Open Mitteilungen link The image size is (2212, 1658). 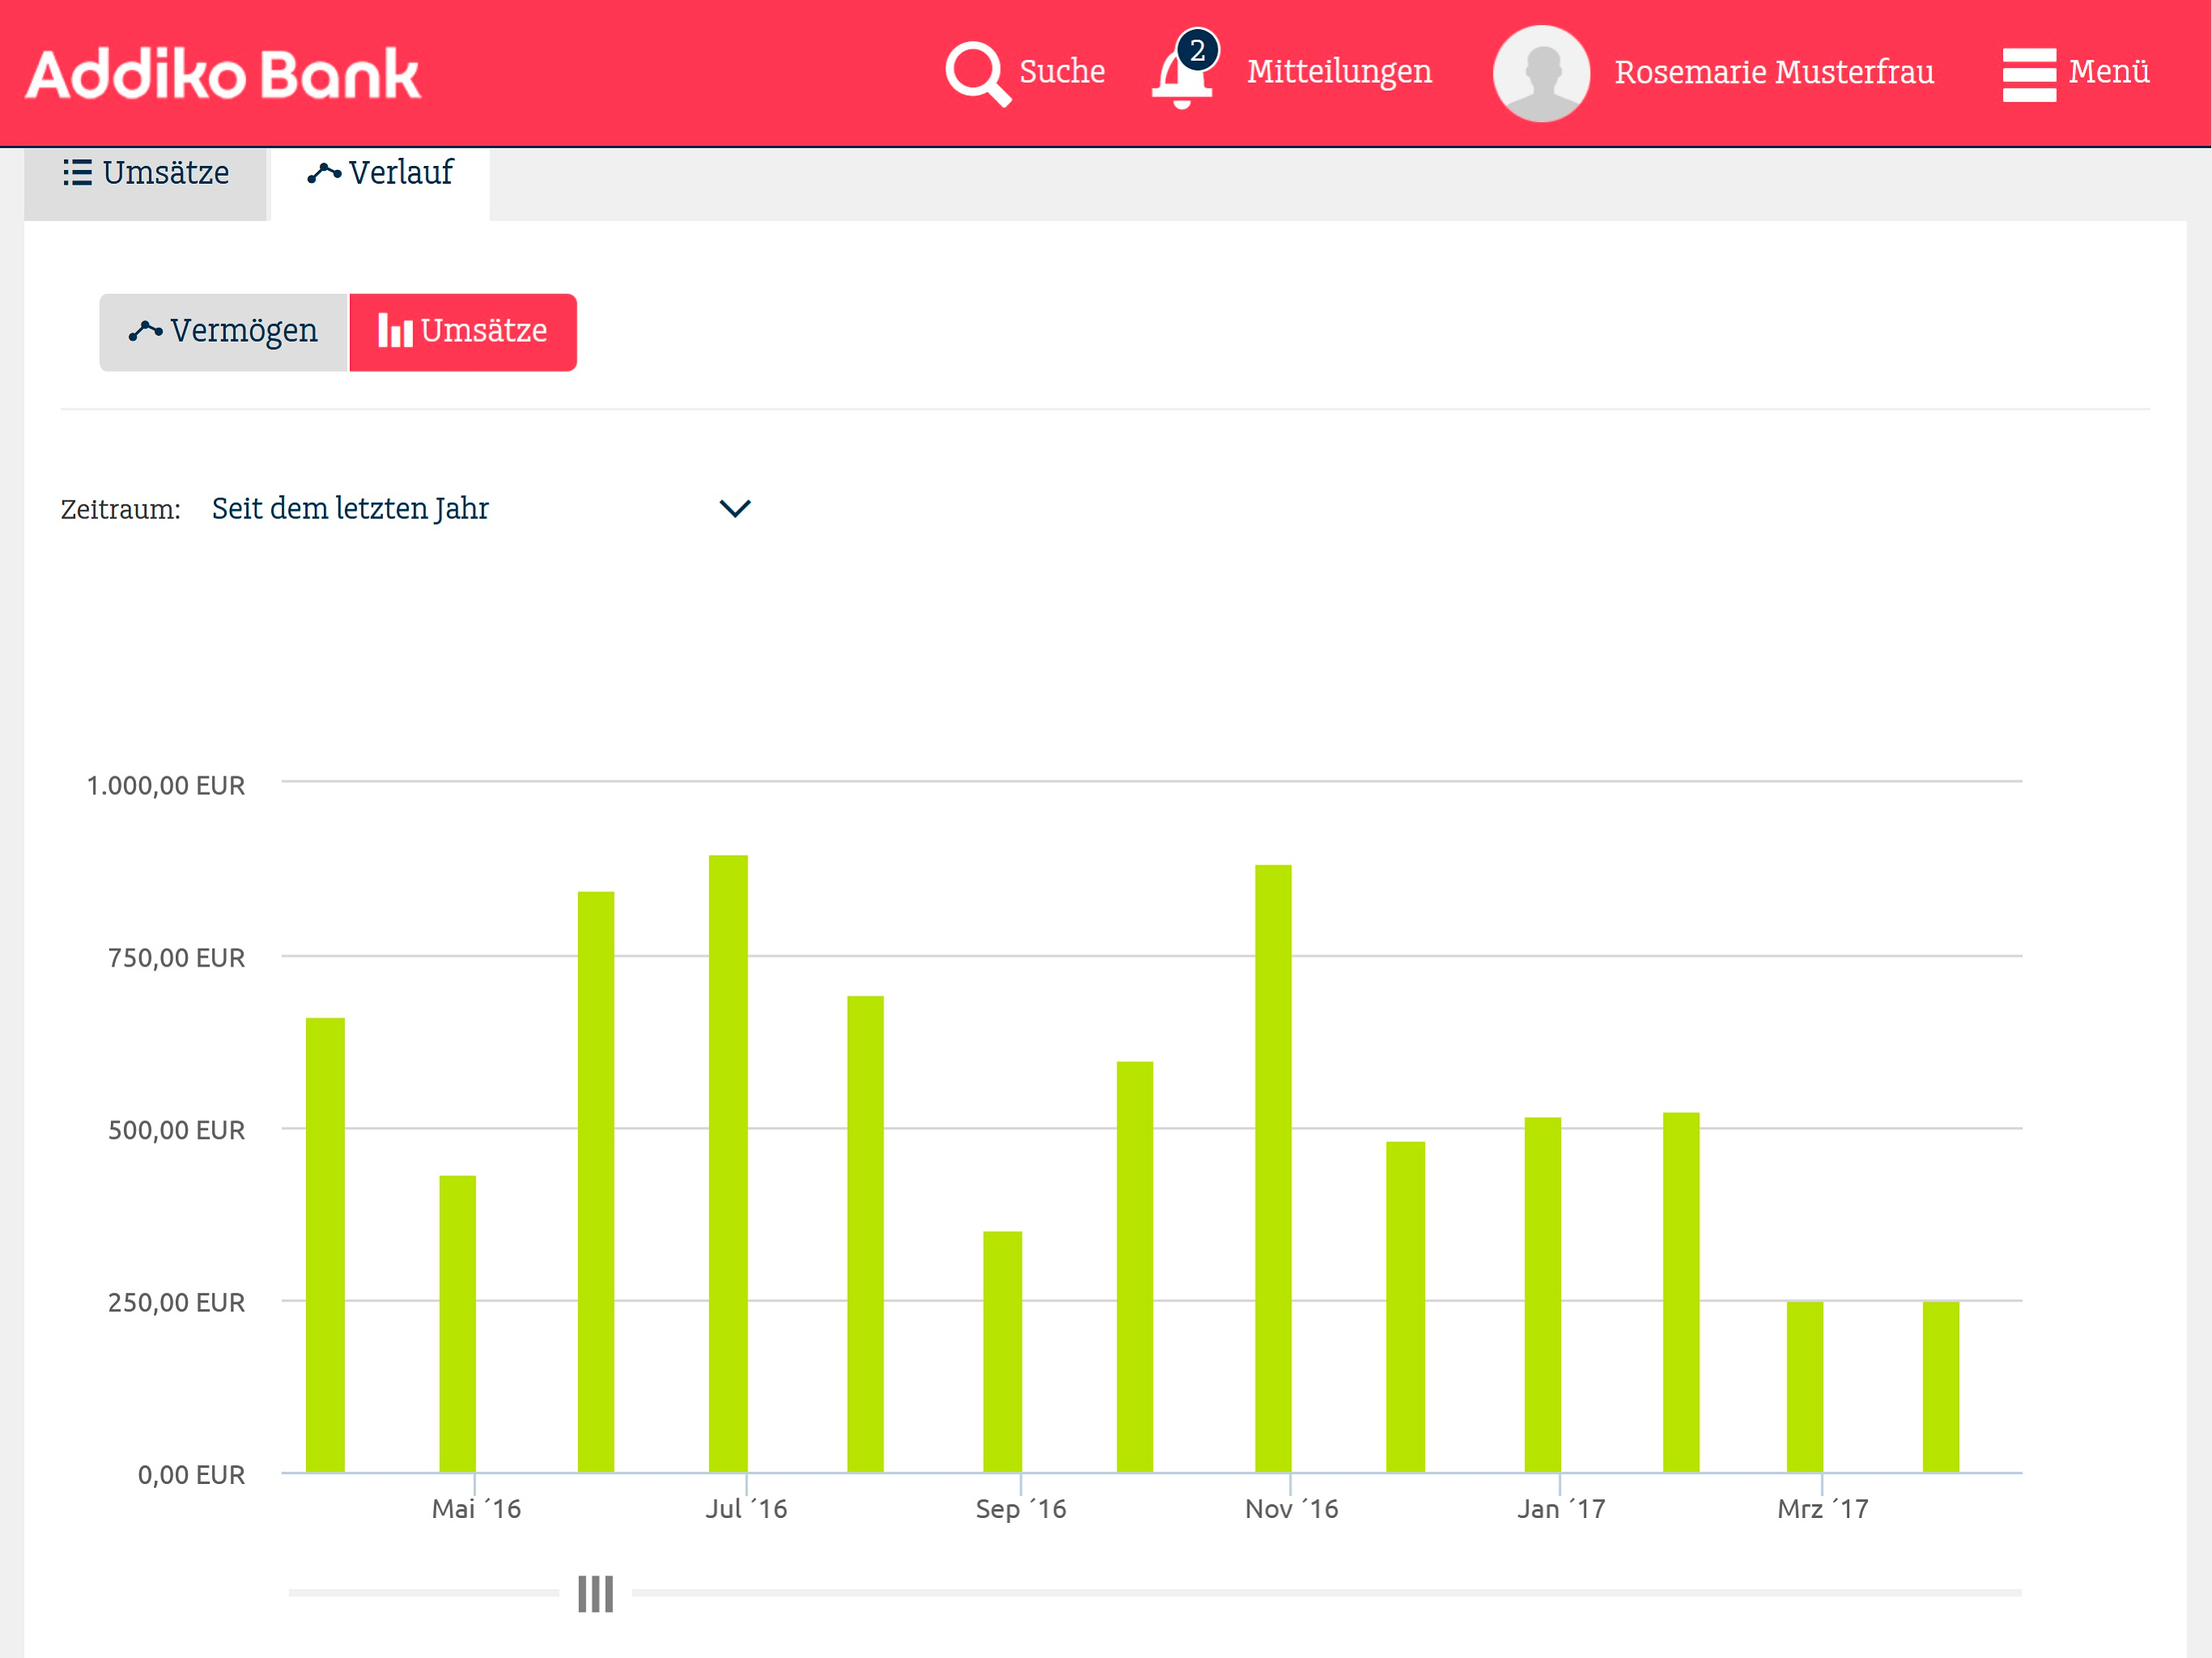point(1339,72)
